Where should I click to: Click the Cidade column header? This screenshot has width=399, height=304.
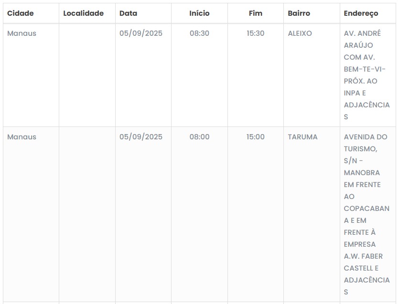pos(21,13)
